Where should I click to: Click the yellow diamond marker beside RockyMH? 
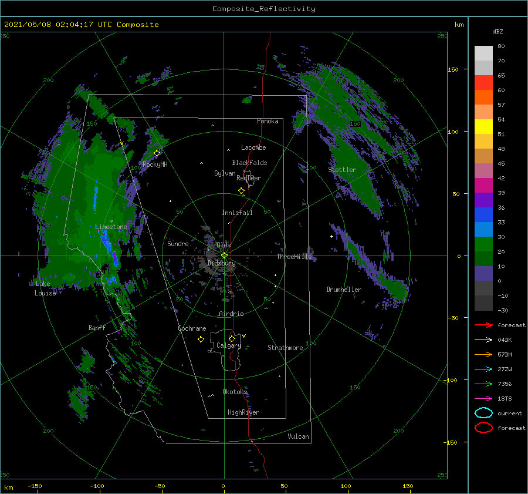(x=157, y=153)
